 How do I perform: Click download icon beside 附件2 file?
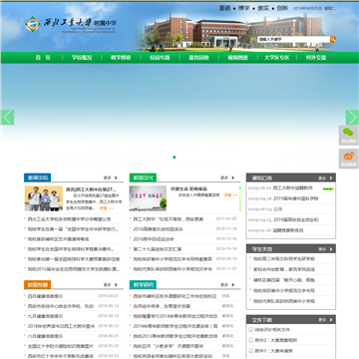click(x=251, y=340)
